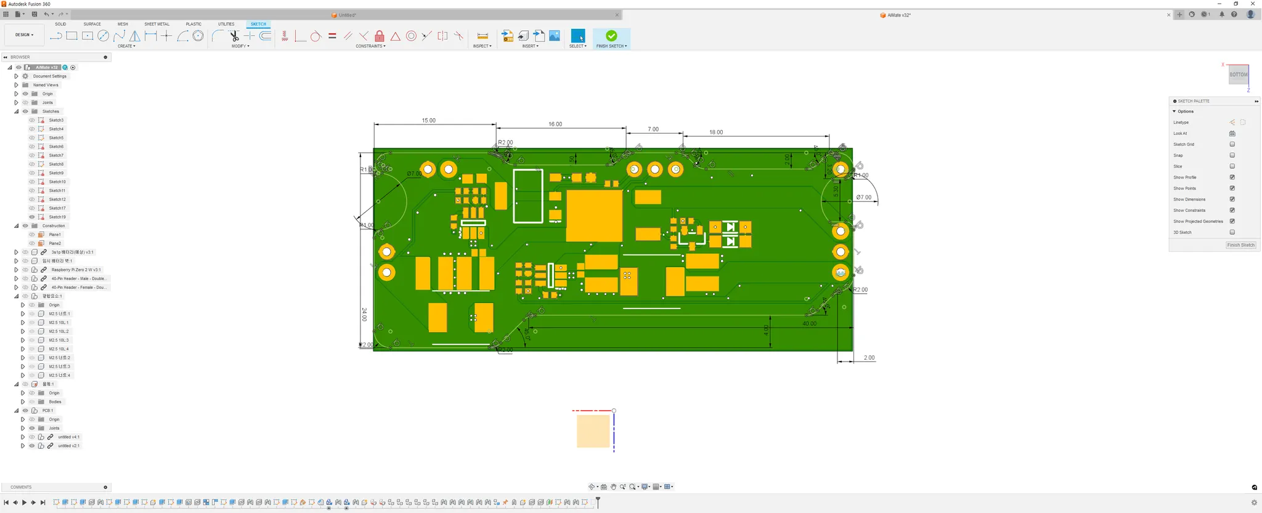Switch to the SURFACE tab
The image size is (1262, 513).
tap(92, 24)
